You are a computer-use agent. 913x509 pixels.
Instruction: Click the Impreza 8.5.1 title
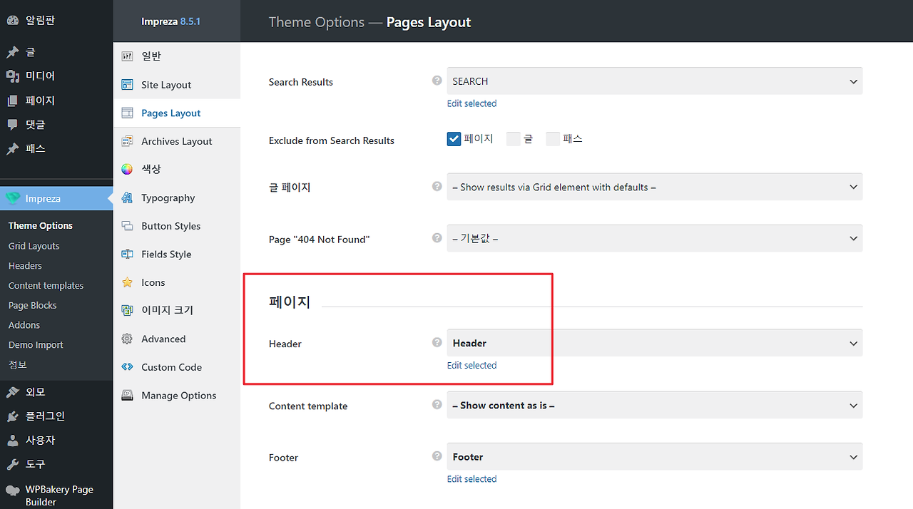pos(170,21)
